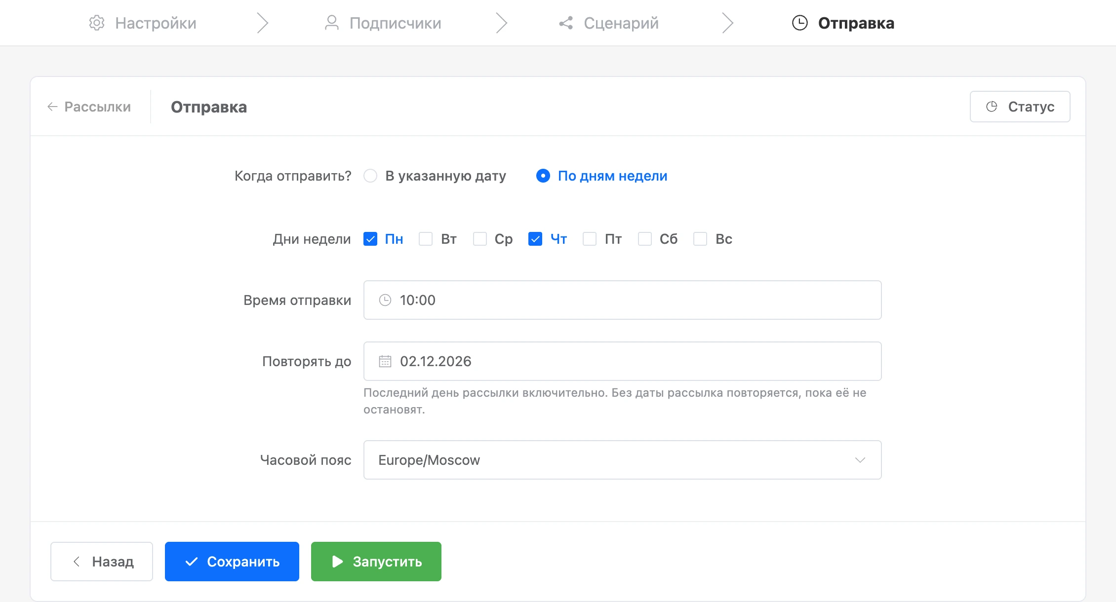Go to the Подписчики step
The height and width of the screenshot is (602, 1116).
coord(383,23)
